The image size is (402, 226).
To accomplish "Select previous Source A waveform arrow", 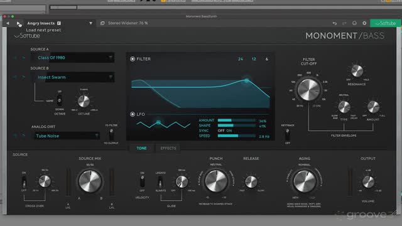I will tap(15, 58).
